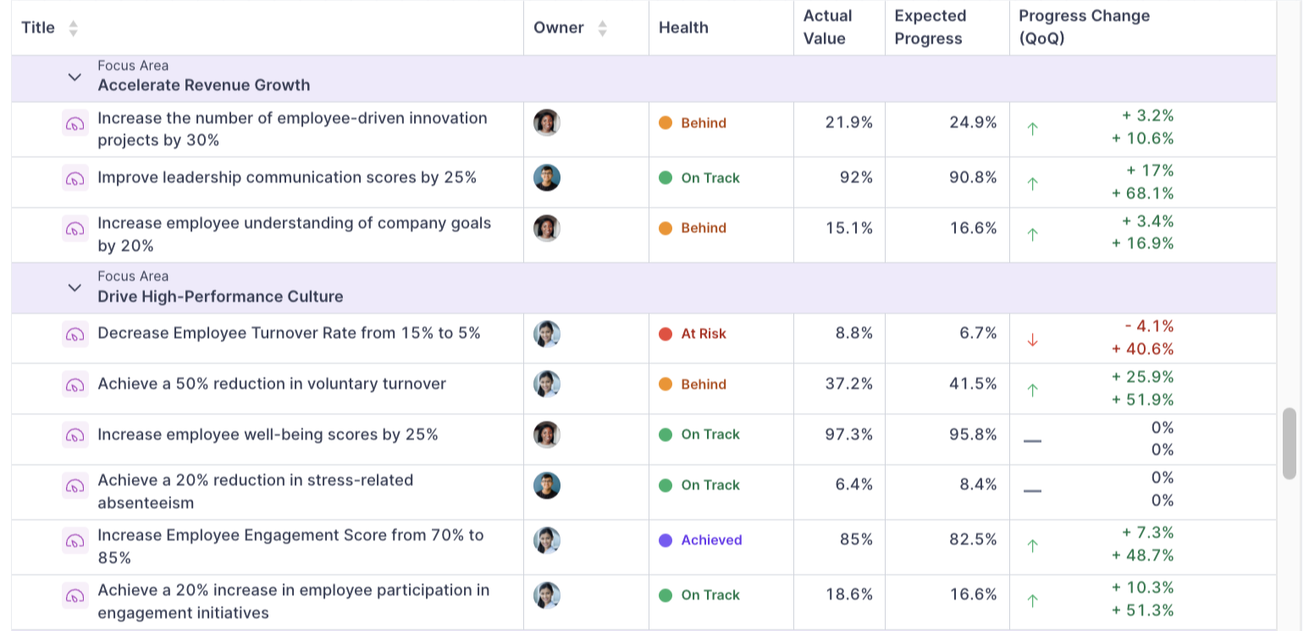This screenshot has width=1309, height=631.
Task: Click the goal icon next to Employee Turnover Rate
Action: (x=75, y=334)
